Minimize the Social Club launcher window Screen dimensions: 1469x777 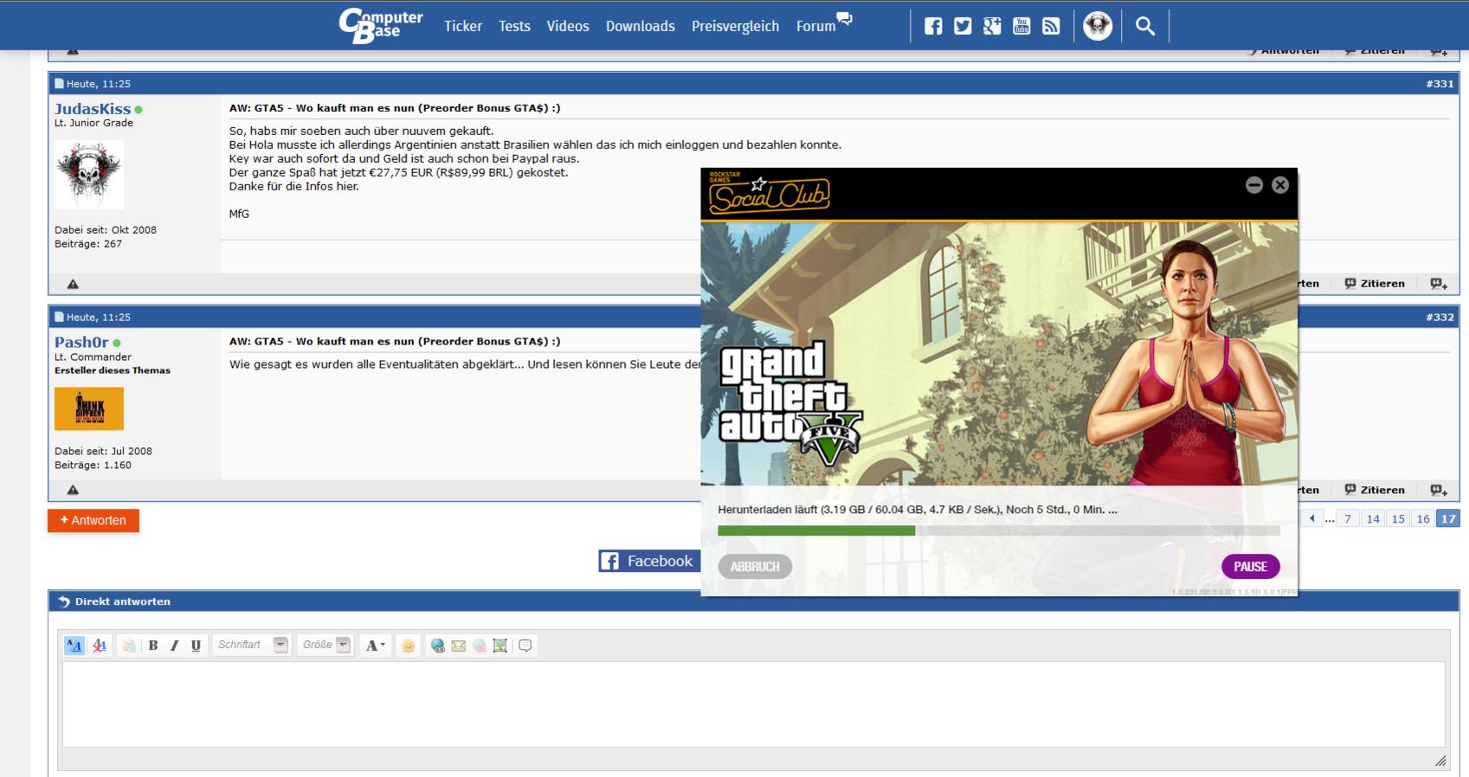point(1253,185)
